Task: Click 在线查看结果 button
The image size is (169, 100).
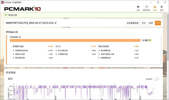Action: click(133, 23)
